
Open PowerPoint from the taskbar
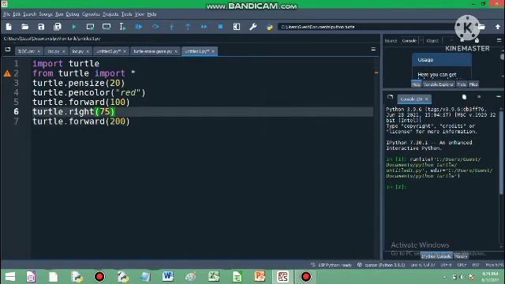pos(260,277)
